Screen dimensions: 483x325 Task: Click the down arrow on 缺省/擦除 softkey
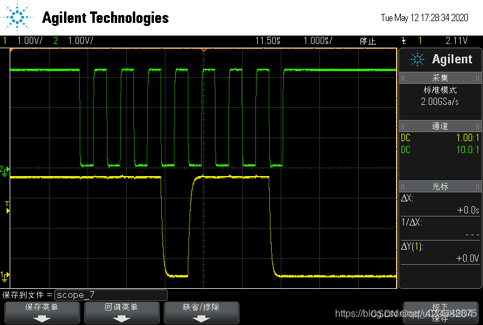tap(202, 319)
